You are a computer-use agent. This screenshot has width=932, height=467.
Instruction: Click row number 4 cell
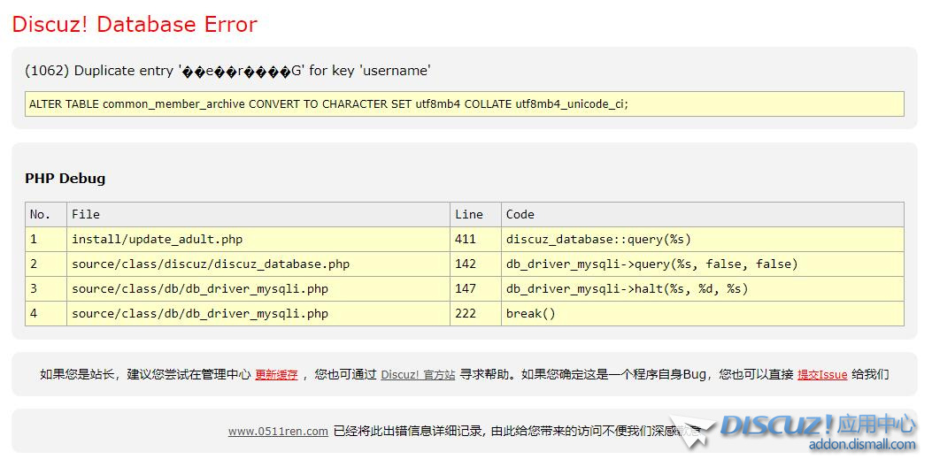(x=46, y=314)
